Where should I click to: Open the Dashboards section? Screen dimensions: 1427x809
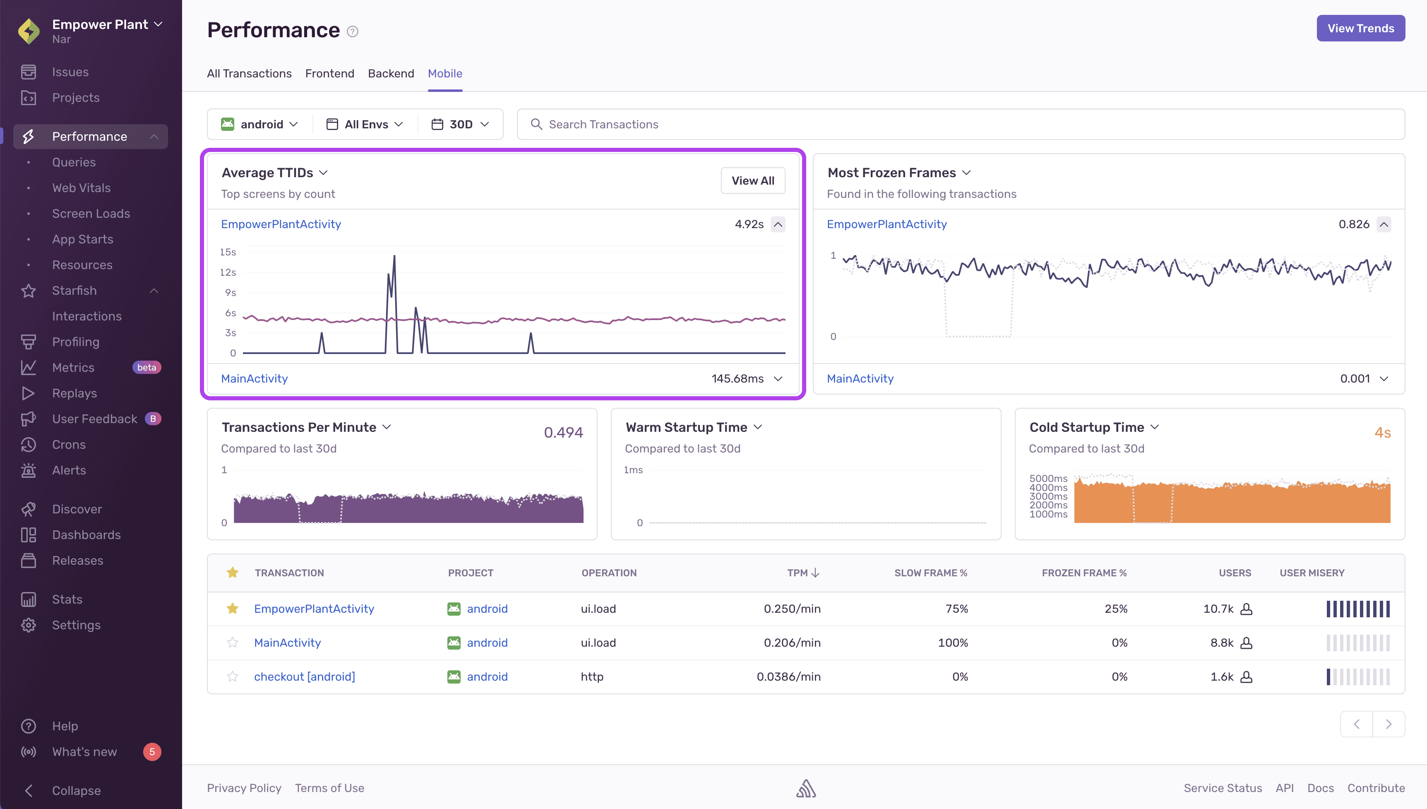click(86, 535)
